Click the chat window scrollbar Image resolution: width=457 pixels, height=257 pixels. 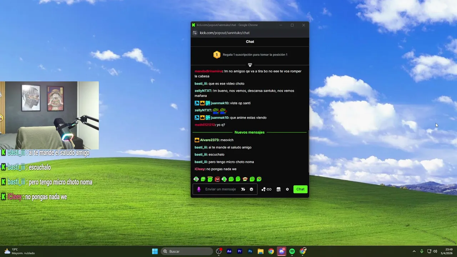coord(308,152)
